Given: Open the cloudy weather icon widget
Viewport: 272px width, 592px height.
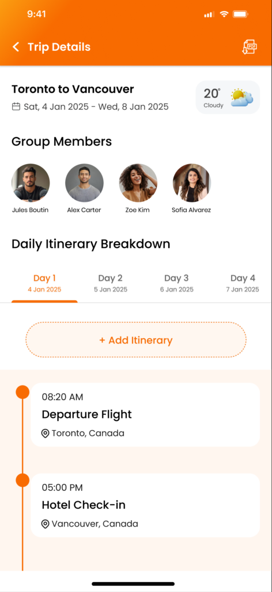Looking at the screenshot, I should coord(242,98).
